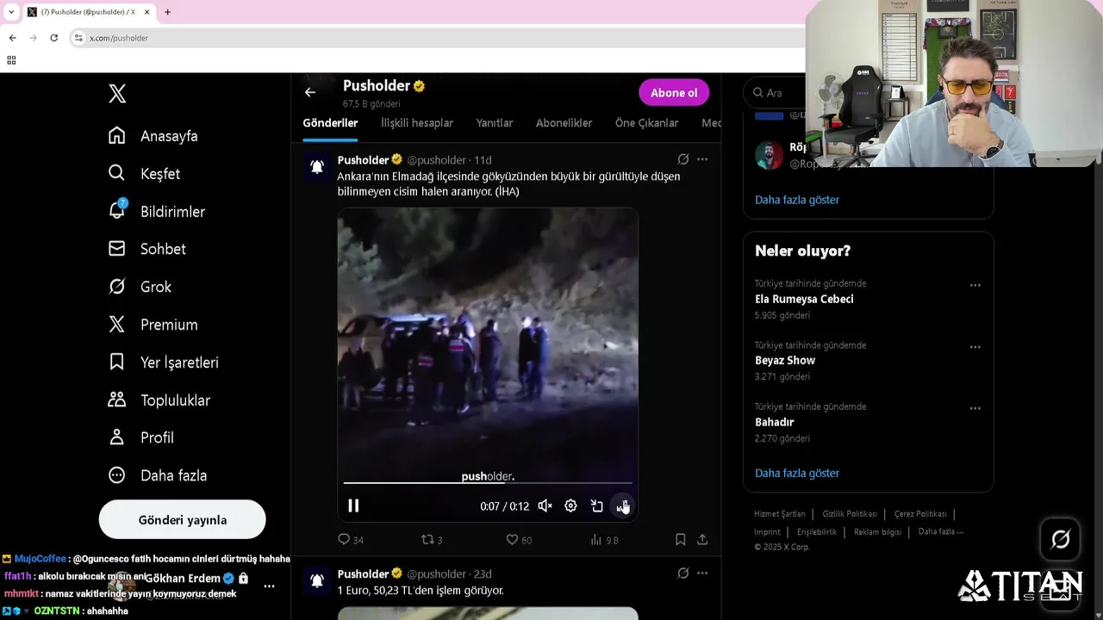
Task: Unmute the video sound
Action: tap(545, 506)
